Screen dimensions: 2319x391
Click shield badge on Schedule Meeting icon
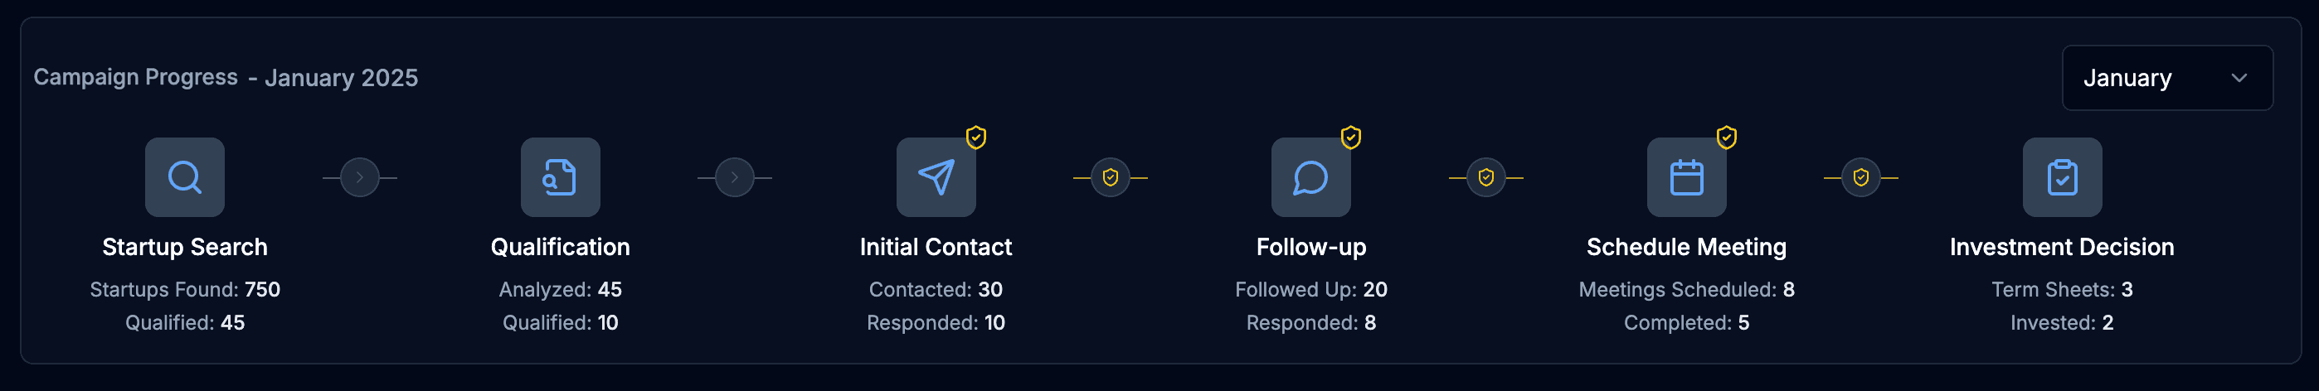tap(1726, 138)
